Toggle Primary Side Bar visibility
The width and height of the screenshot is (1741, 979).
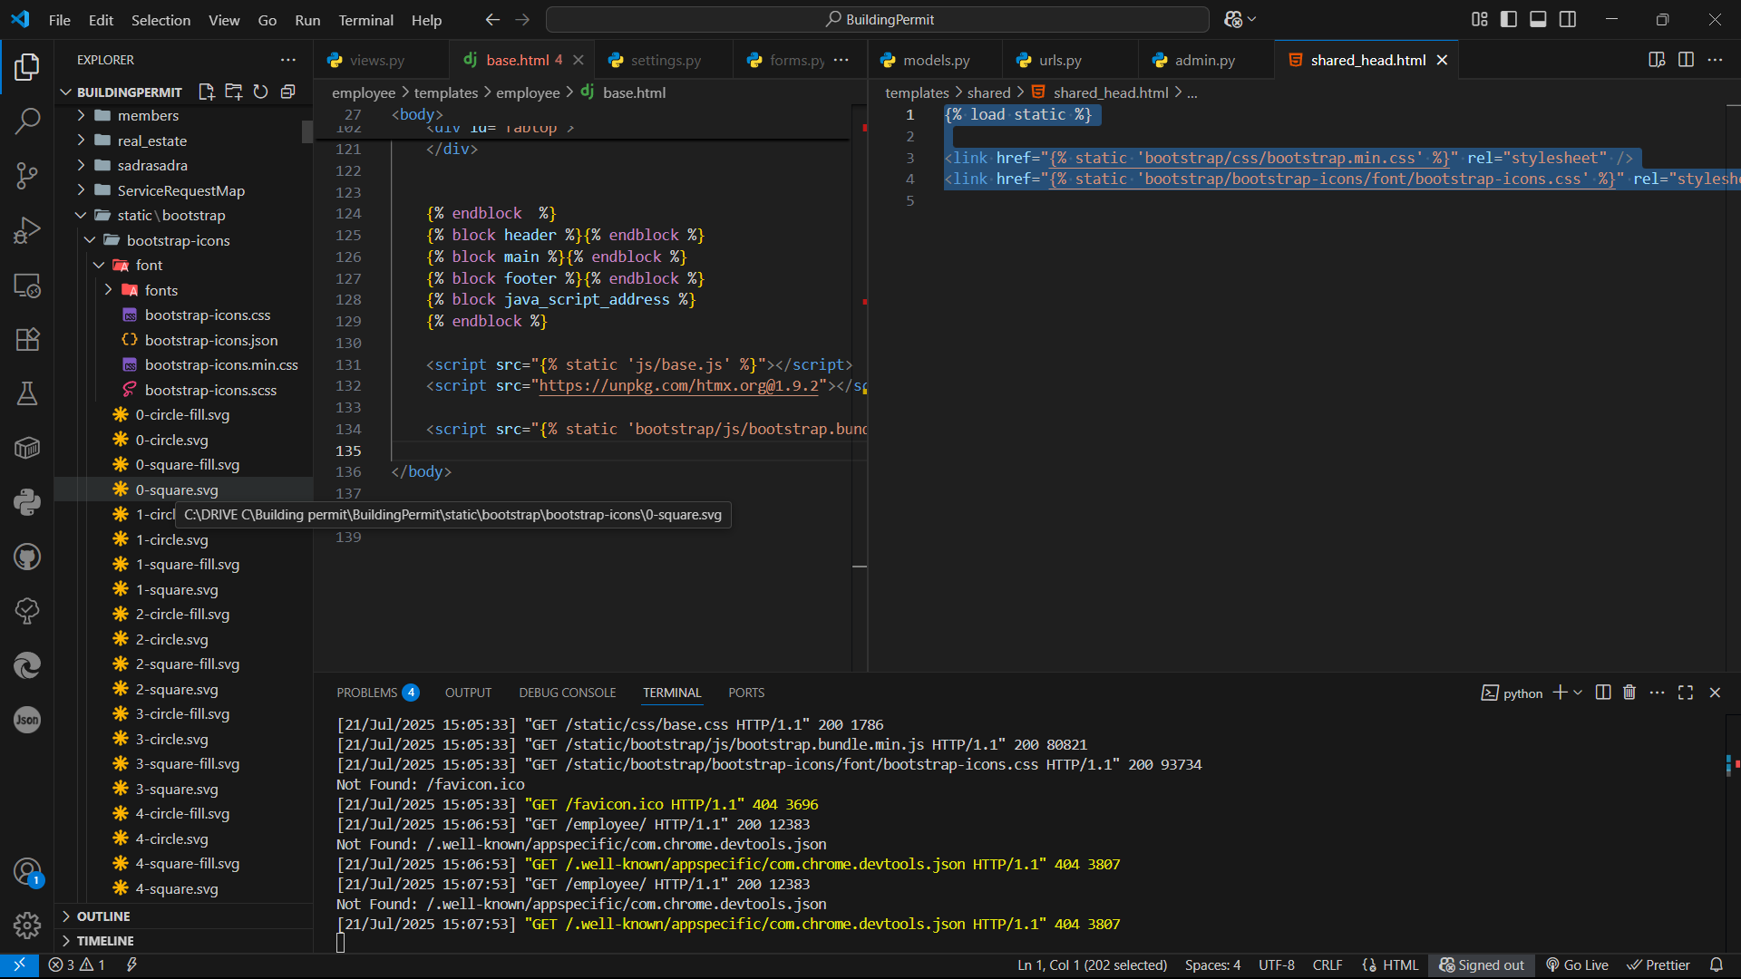(x=1509, y=19)
